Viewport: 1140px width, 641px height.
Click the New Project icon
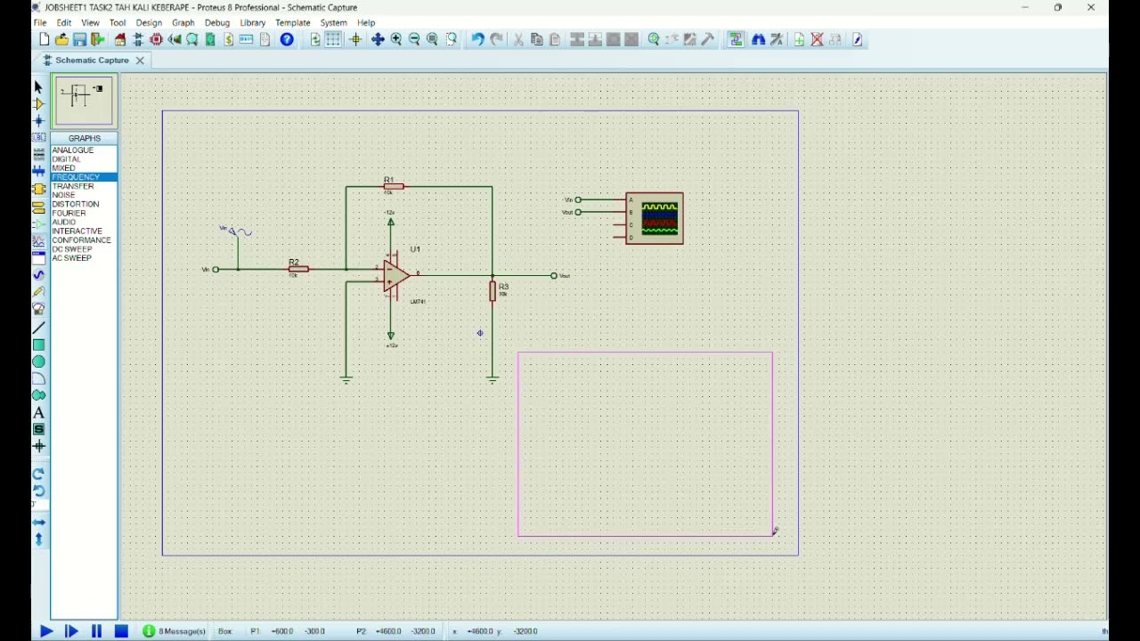click(44, 39)
